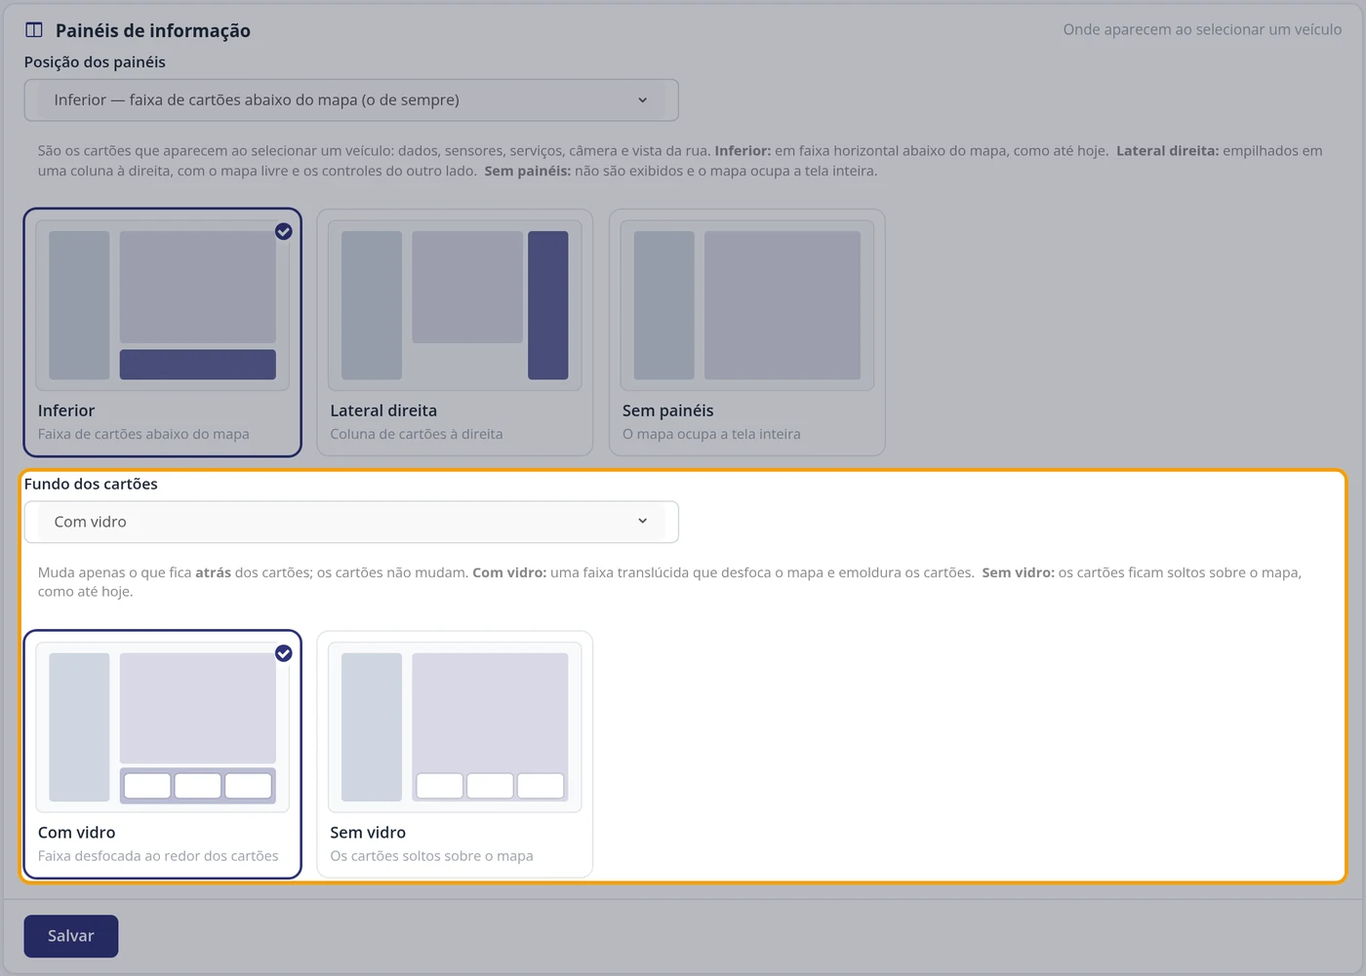This screenshot has width=1366, height=976.
Task: Choose the Com vidro background option
Action: pos(162,755)
